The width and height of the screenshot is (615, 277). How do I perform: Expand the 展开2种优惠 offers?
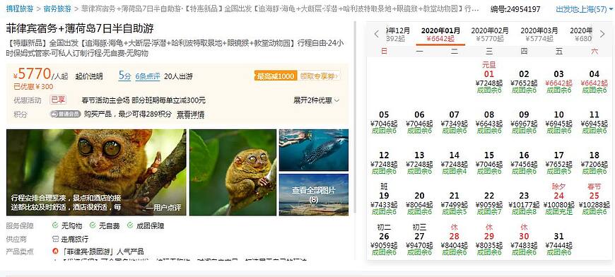click(317, 100)
